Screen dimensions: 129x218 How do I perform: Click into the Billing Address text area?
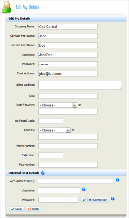(80, 85)
